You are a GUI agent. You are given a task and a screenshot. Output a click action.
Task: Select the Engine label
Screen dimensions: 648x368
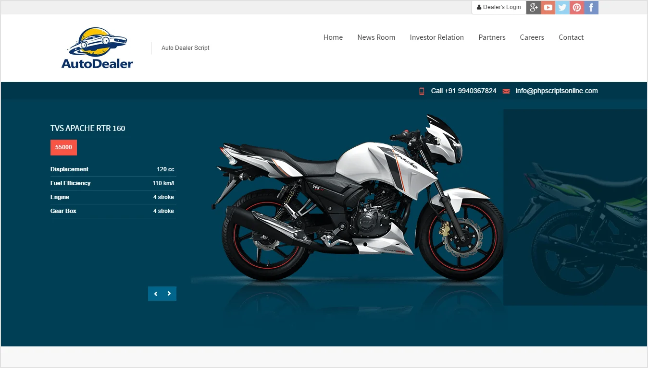pyautogui.click(x=60, y=197)
